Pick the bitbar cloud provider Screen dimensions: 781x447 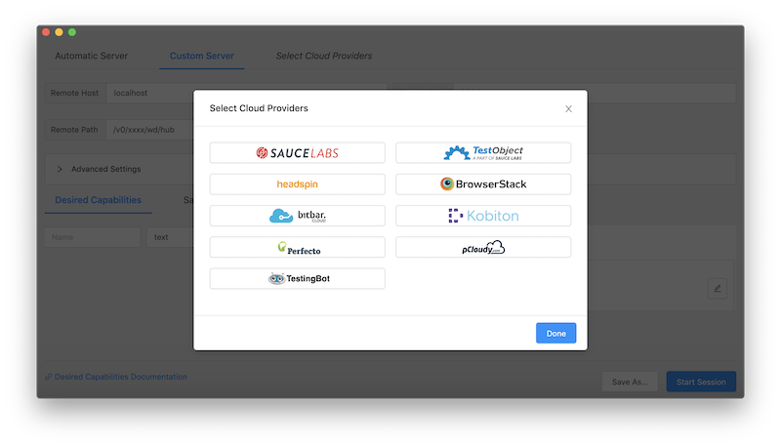tap(297, 216)
